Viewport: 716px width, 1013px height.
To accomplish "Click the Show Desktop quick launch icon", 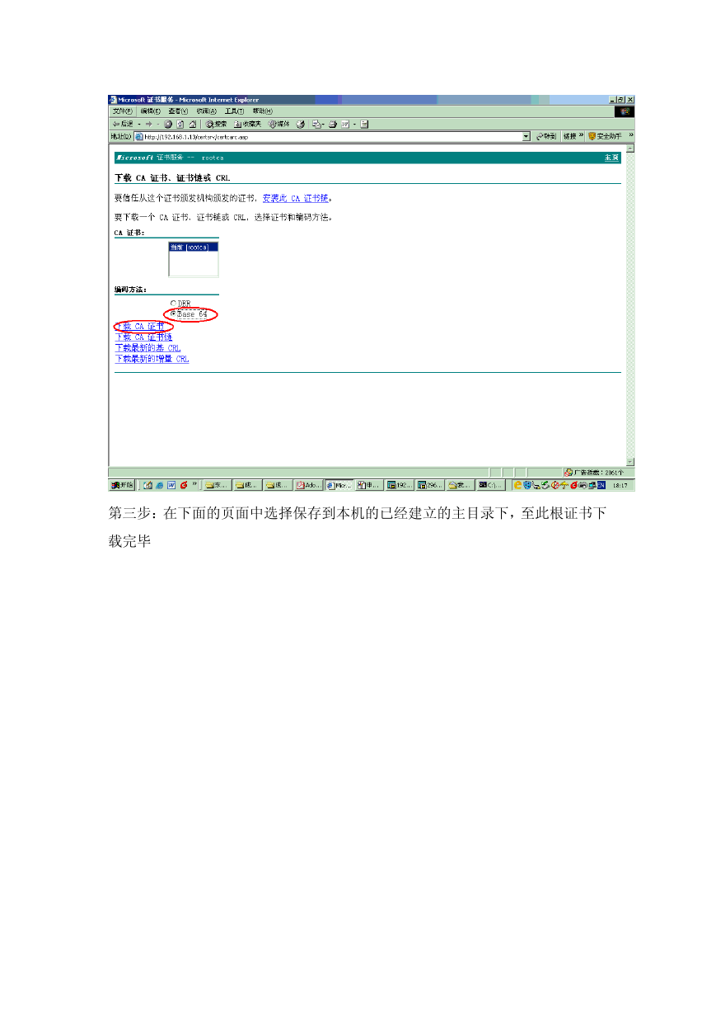I will (147, 485).
